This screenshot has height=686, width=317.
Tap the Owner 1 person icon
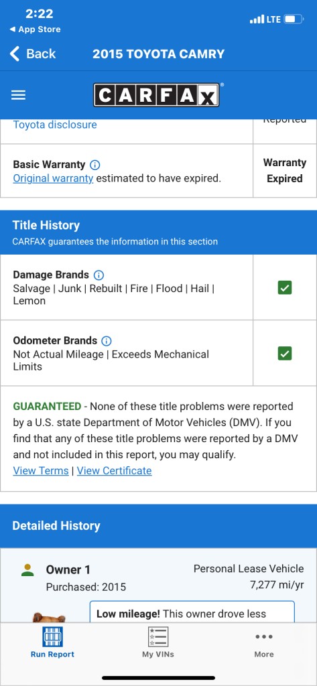coord(27,569)
